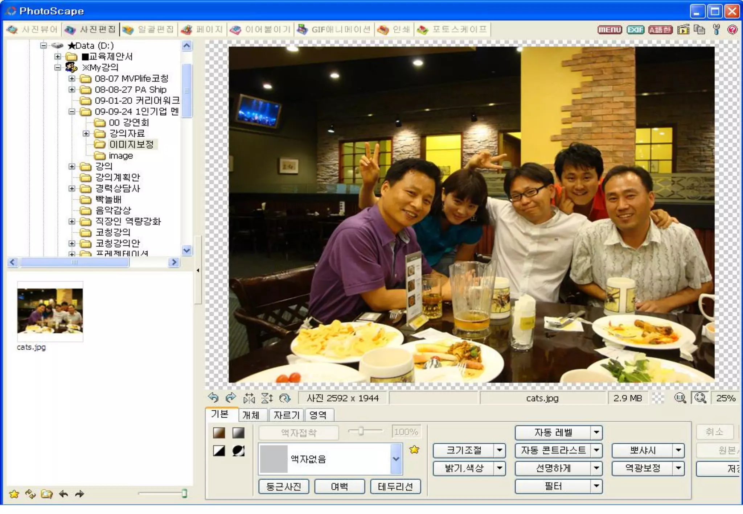Select the cats.jpg thumbnail
This screenshot has height=514, width=743.
[50, 311]
